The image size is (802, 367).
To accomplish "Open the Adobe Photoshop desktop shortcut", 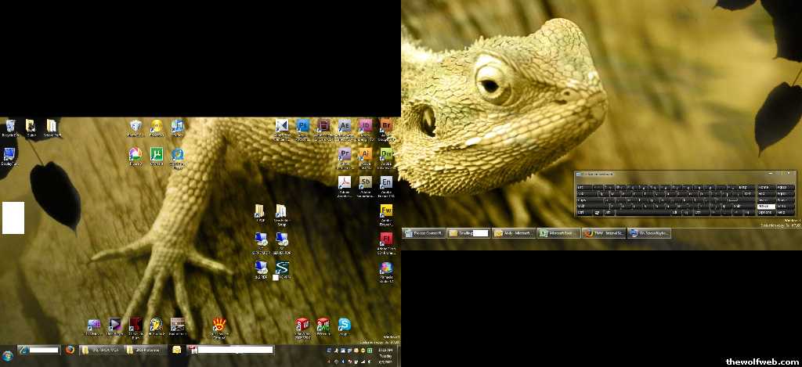I will [x=303, y=126].
